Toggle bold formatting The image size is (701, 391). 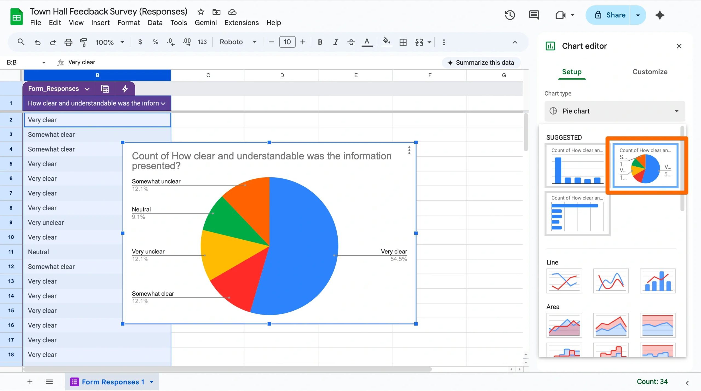point(320,42)
